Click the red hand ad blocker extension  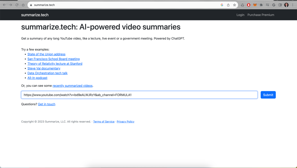pos(249,5)
